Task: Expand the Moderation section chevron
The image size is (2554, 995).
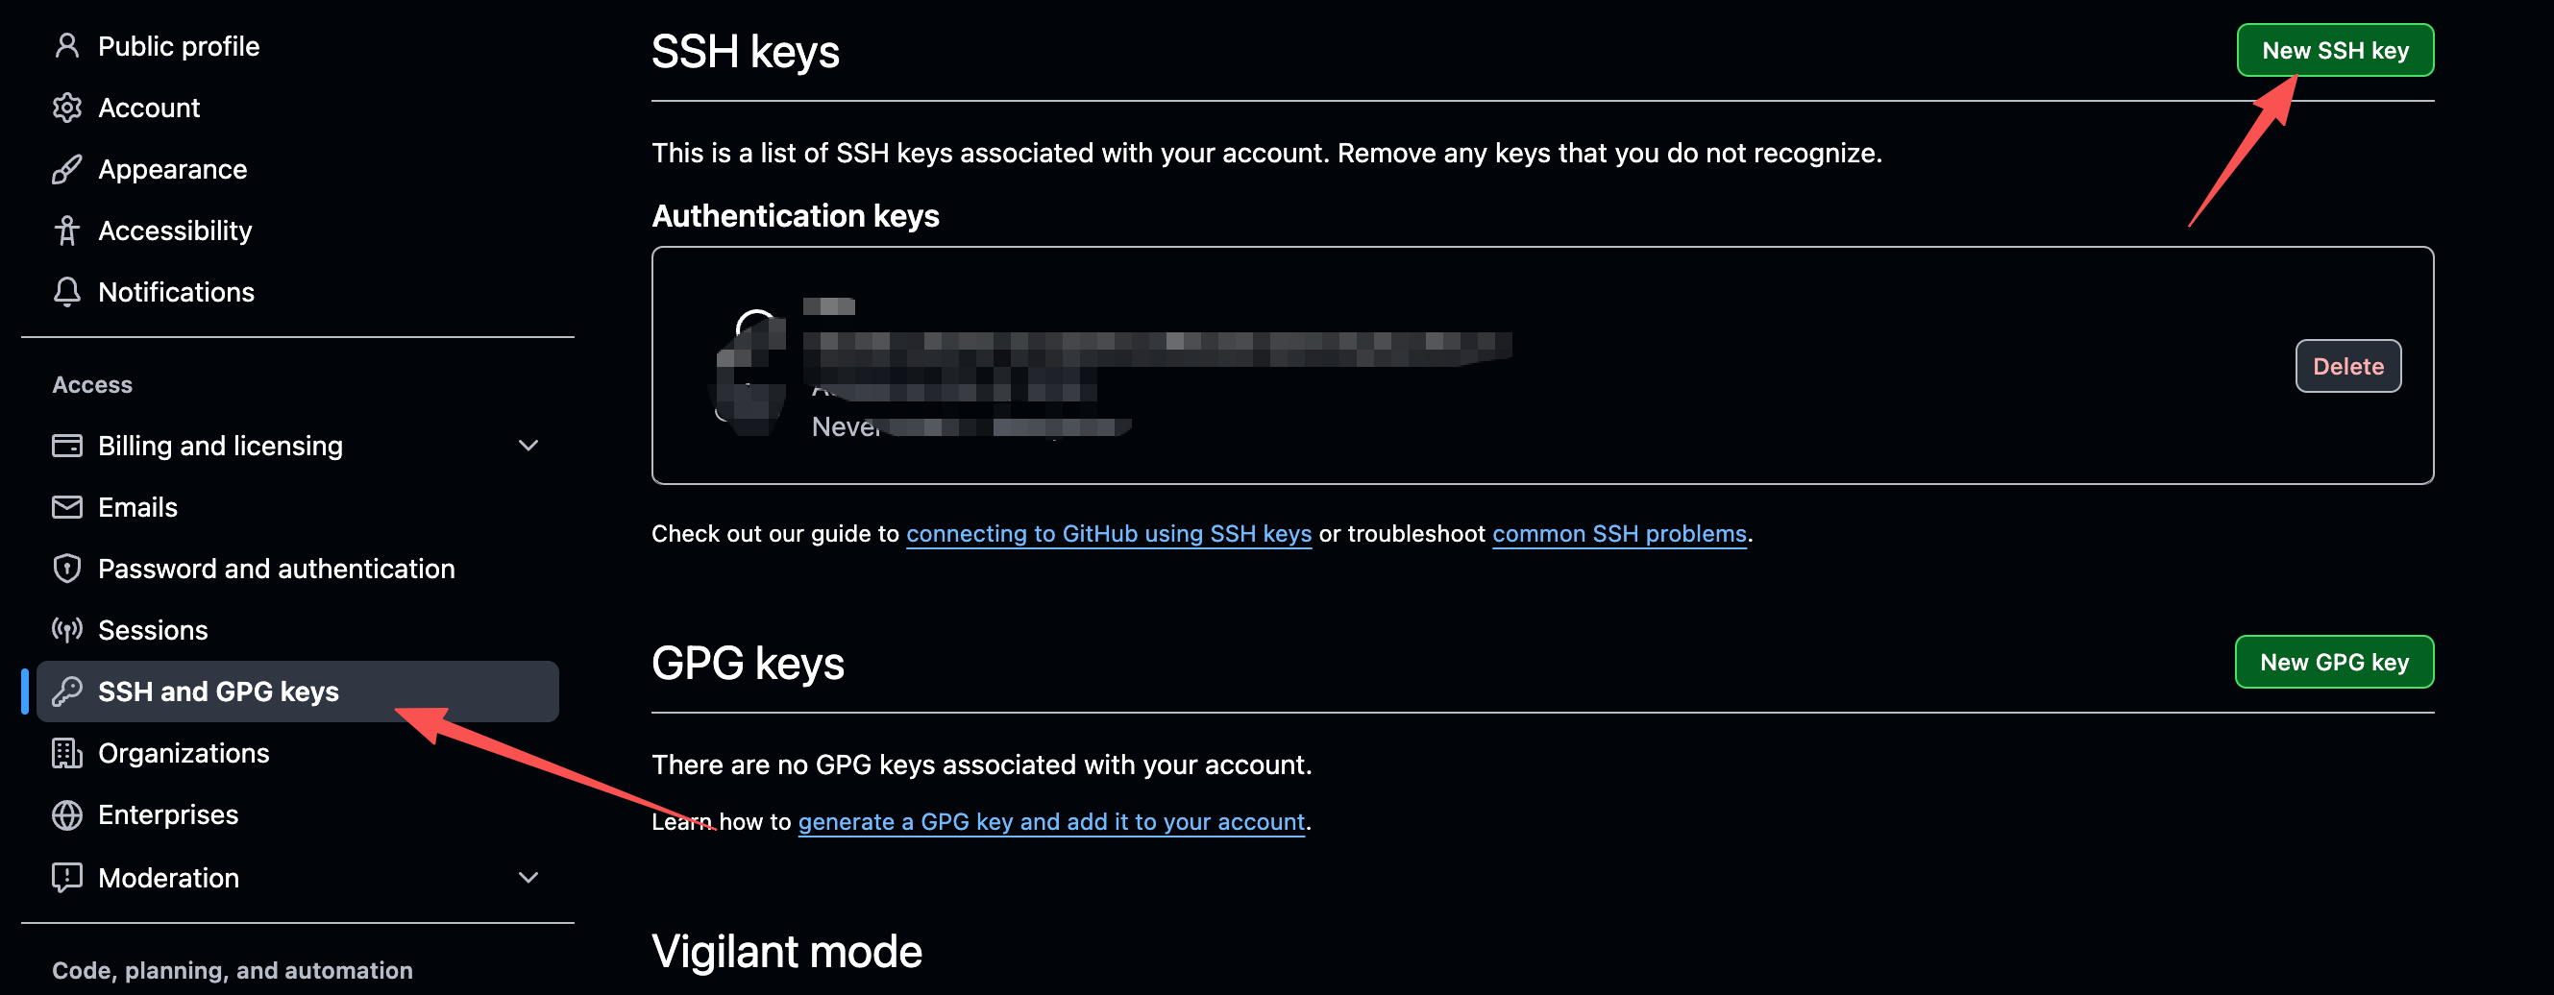Action: (x=528, y=878)
